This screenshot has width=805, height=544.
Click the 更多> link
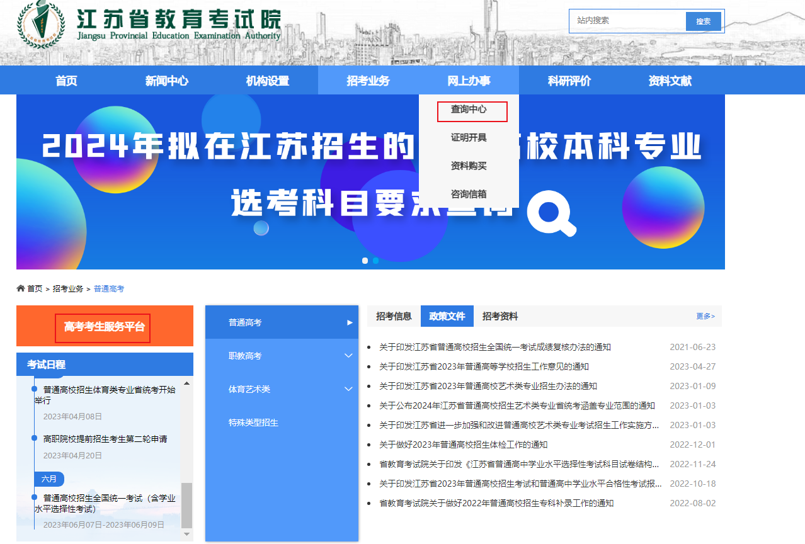(x=705, y=316)
